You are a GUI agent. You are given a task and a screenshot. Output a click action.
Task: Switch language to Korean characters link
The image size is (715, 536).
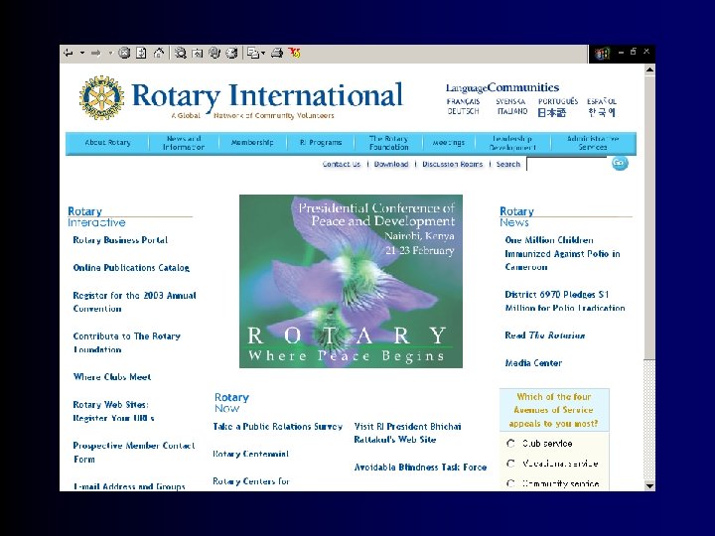[x=602, y=112]
